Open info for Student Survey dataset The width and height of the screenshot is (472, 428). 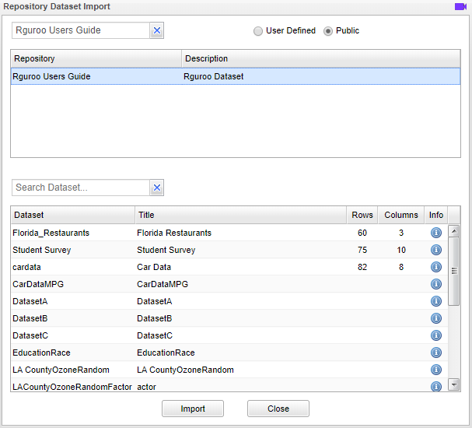coord(435,250)
